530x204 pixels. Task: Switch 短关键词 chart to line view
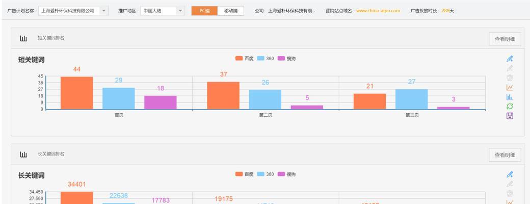point(510,87)
